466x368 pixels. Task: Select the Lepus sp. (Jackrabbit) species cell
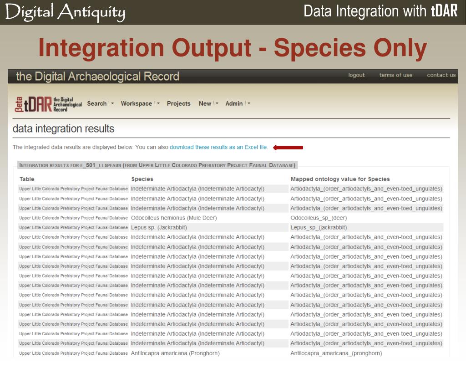pyautogui.click(x=159, y=227)
